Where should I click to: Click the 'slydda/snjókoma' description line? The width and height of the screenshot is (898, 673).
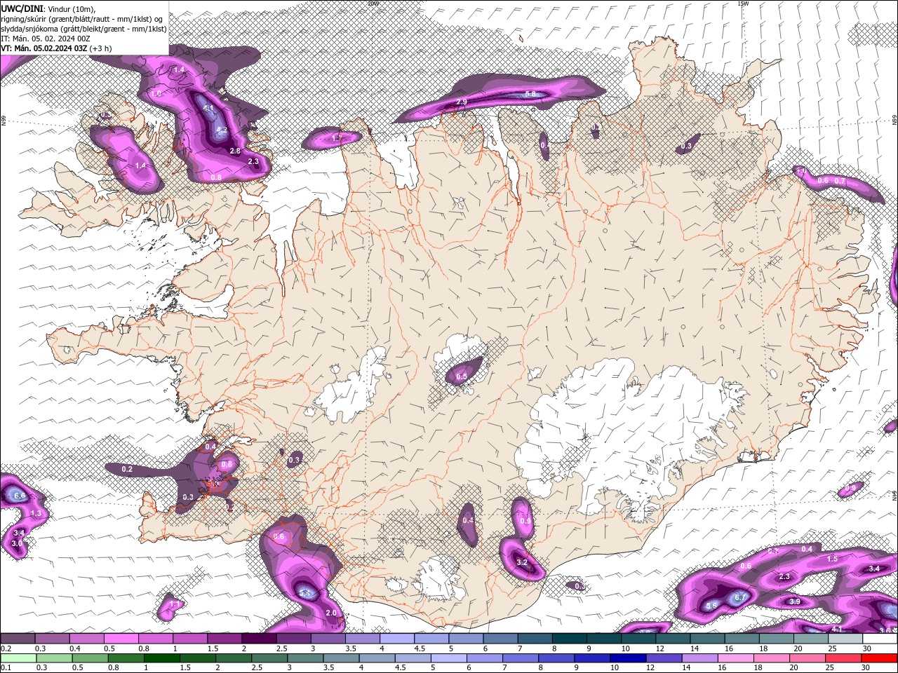pyautogui.click(x=83, y=29)
